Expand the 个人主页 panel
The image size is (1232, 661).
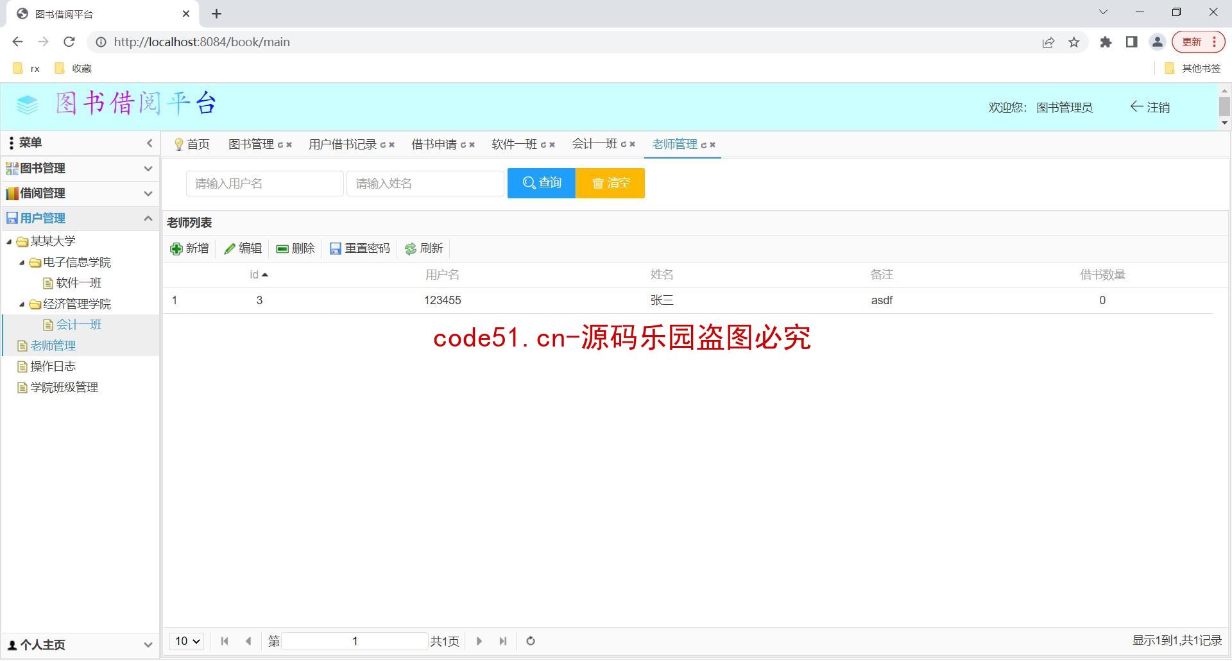pyautogui.click(x=80, y=645)
